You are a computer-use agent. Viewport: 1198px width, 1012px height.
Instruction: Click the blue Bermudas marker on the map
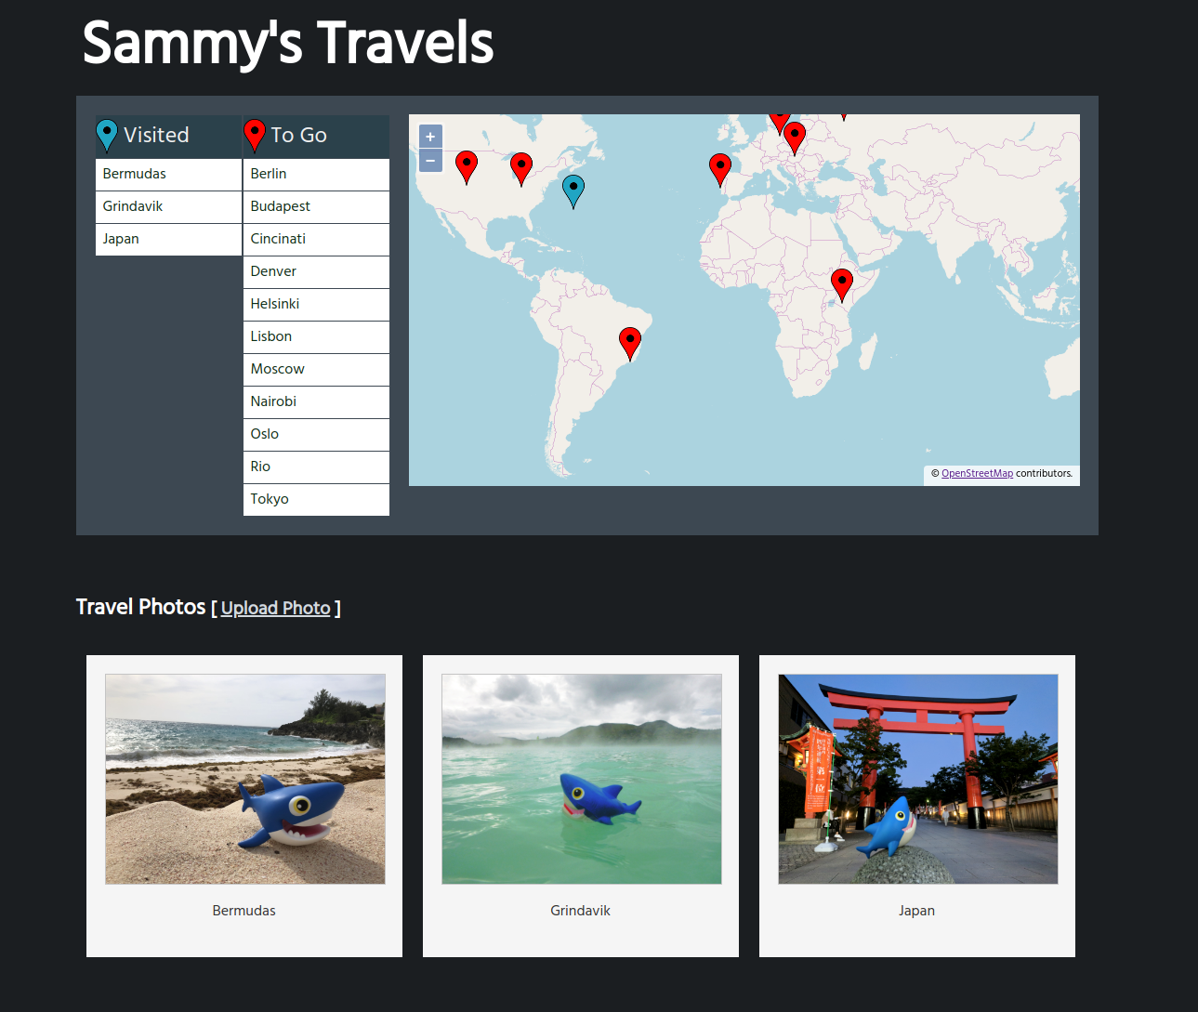click(573, 191)
